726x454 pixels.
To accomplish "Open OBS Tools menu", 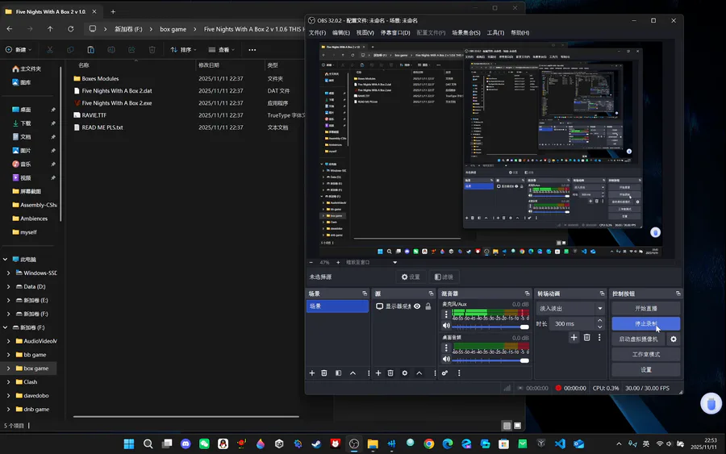I will point(495,32).
